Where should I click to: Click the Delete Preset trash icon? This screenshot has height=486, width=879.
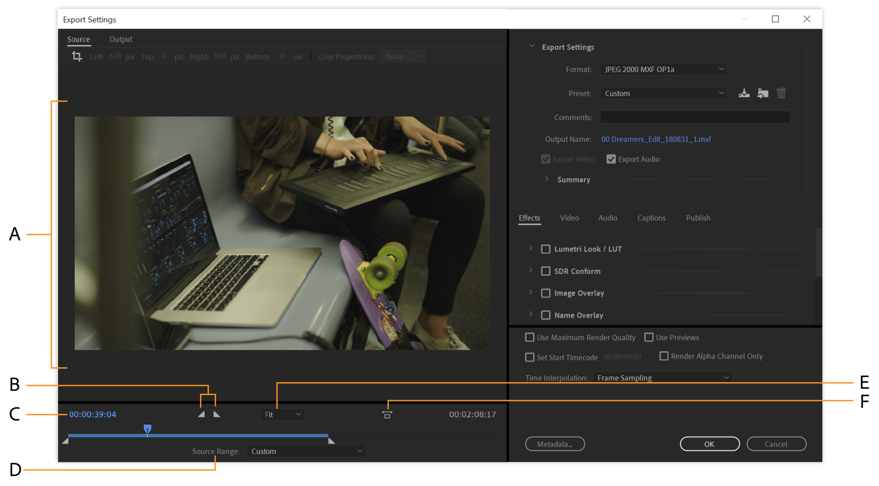pyautogui.click(x=781, y=93)
